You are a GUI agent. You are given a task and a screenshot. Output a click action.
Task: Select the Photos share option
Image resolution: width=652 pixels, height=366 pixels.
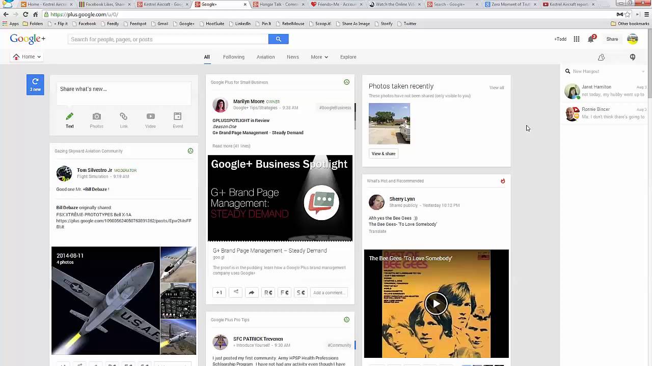coord(97,120)
